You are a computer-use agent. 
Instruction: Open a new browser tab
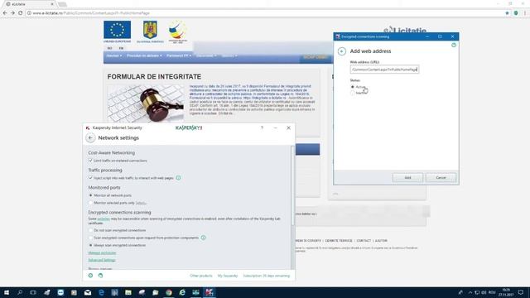pyautogui.click(x=62, y=4)
